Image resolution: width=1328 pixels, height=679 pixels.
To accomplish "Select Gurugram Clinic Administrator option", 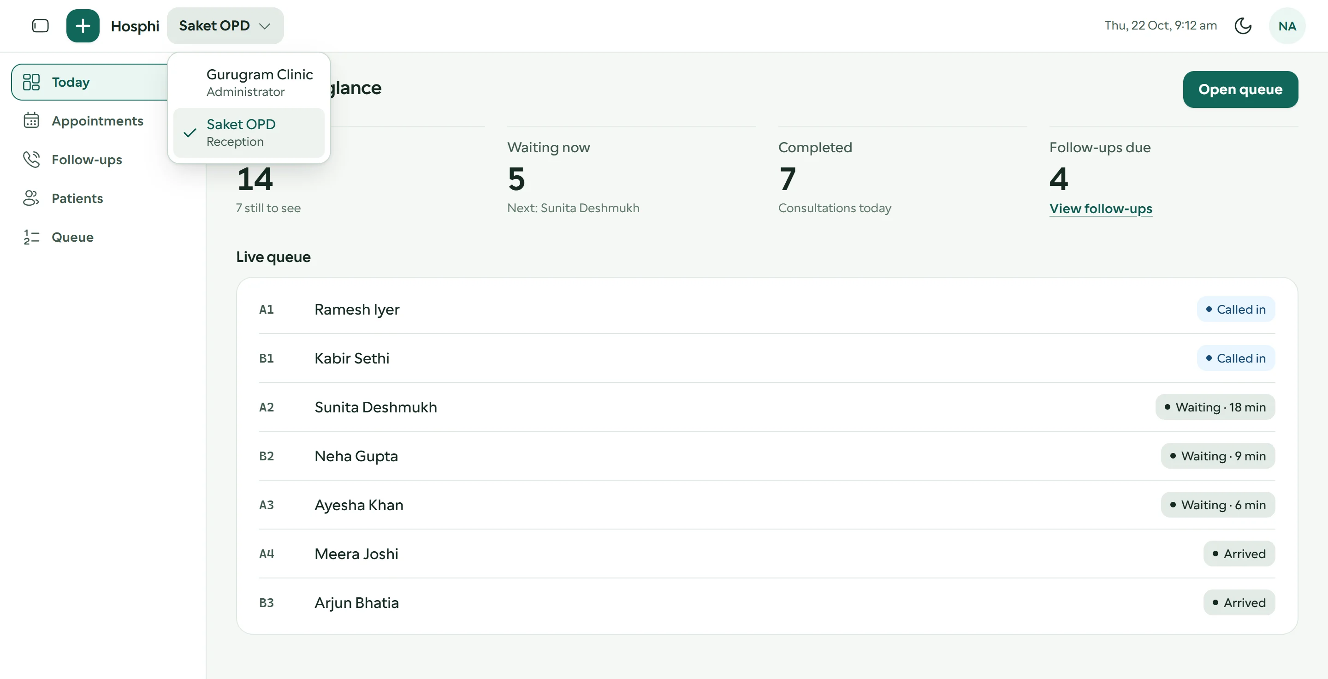I will point(249,83).
